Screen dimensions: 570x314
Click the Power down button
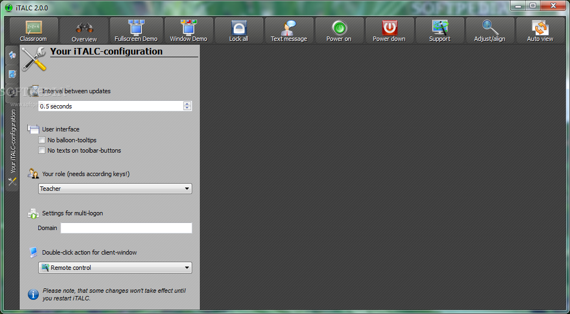click(389, 31)
